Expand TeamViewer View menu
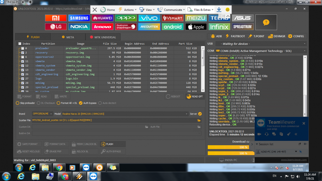Viewport: 322px width, 181px height. tap(147, 10)
